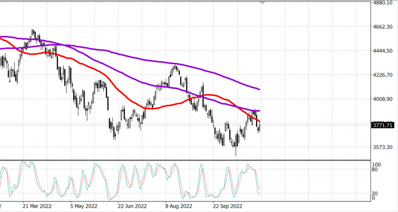The width and height of the screenshot is (398, 212).
Task: Click the 4880.10 price axis label
Action: tap(383, 3)
